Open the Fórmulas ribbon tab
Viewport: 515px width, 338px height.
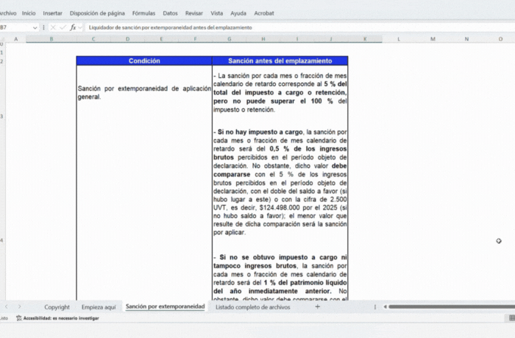(143, 13)
